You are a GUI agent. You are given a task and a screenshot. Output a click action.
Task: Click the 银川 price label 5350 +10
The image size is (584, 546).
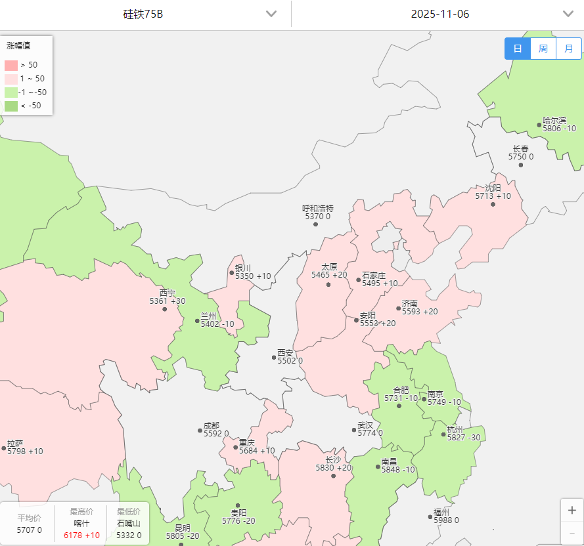(x=253, y=276)
